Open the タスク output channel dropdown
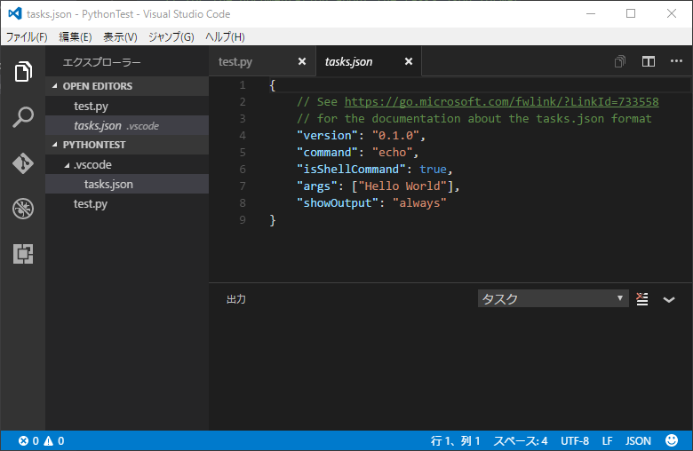This screenshot has height=451, width=693. [x=553, y=298]
